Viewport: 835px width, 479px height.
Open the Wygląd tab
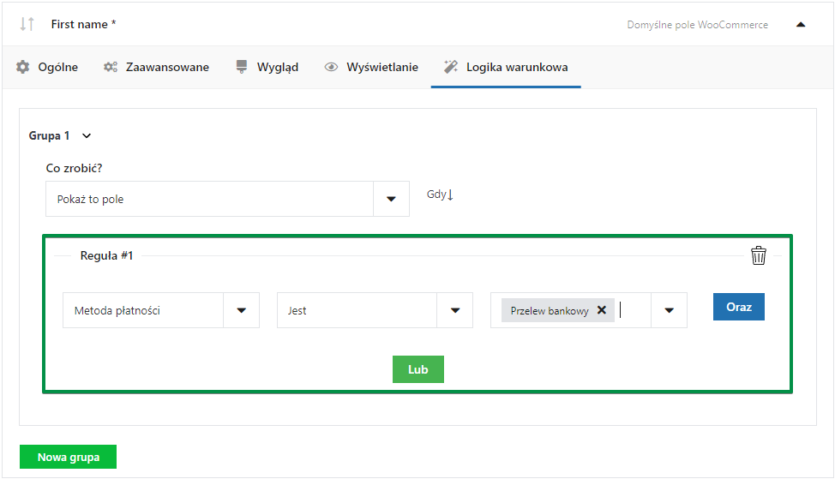[267, 67]
